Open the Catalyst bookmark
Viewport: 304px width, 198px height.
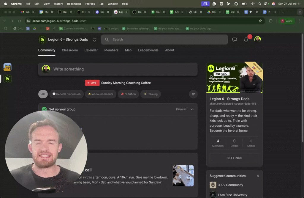111,29
